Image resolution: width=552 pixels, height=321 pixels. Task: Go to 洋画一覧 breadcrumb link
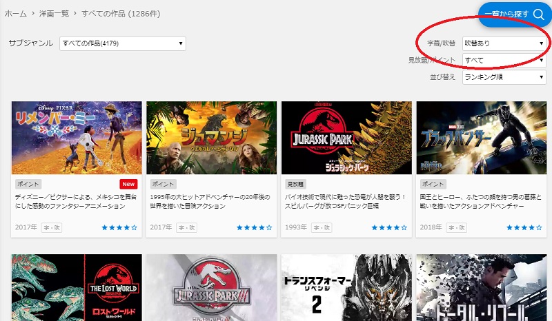click(x=54, y=14)
